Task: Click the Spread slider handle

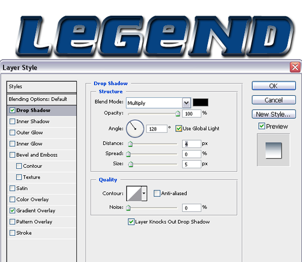Action: pos(128,154)
